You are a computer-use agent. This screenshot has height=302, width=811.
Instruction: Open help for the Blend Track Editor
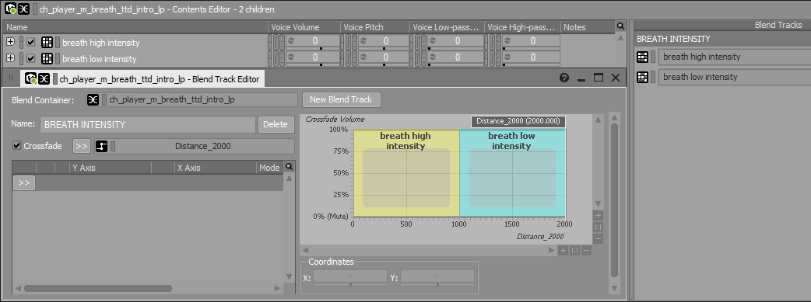(x=564, y=78)
